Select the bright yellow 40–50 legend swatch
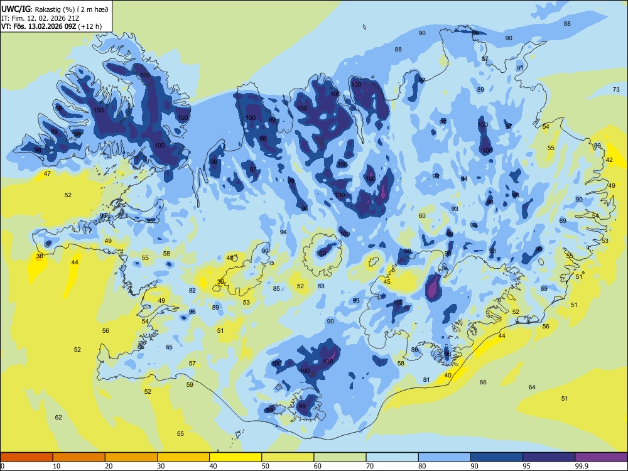Screen dimensions: 628x471 (x=235, y=457)
